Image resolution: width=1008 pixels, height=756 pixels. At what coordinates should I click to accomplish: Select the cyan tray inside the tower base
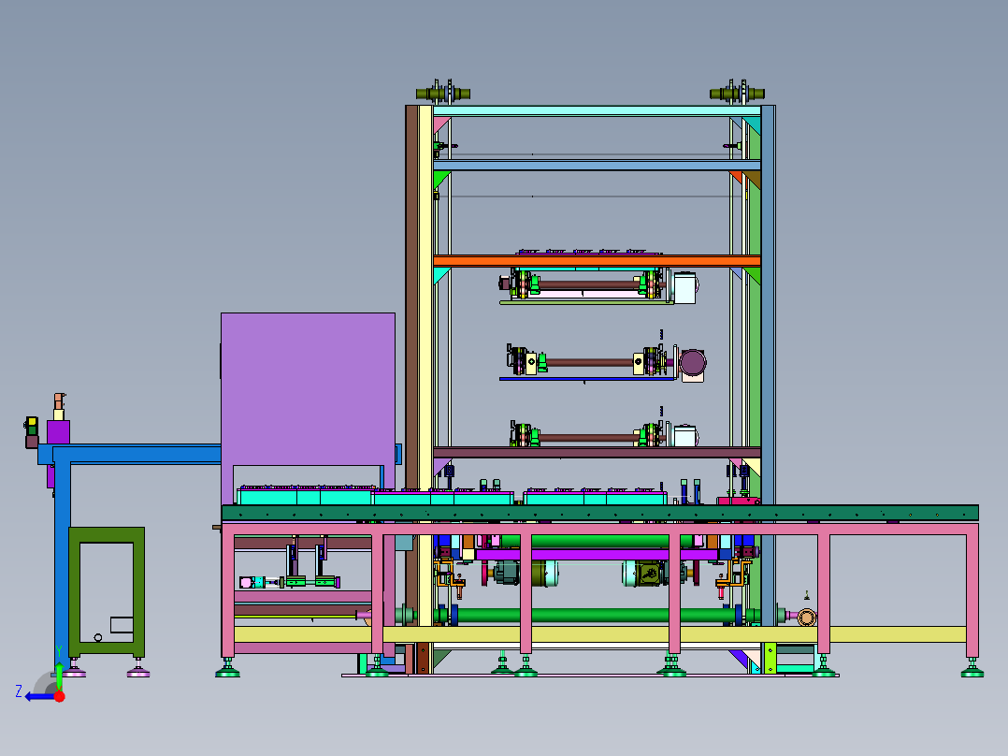(x=595, y=498)
